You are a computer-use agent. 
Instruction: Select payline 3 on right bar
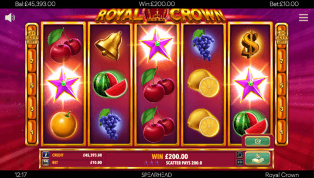282,109
